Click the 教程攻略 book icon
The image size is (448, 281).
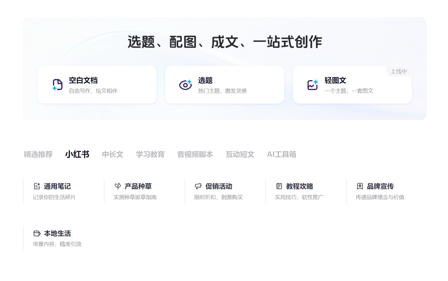tap(279, 186)
